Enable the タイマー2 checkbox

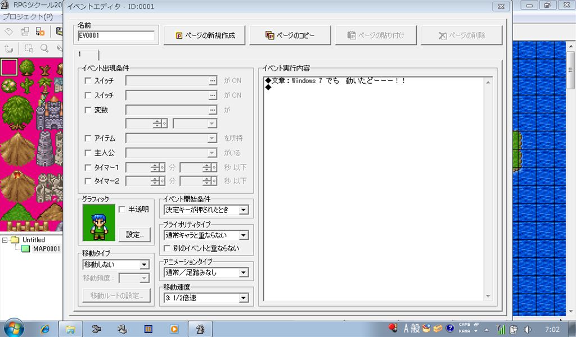[88, 181]
